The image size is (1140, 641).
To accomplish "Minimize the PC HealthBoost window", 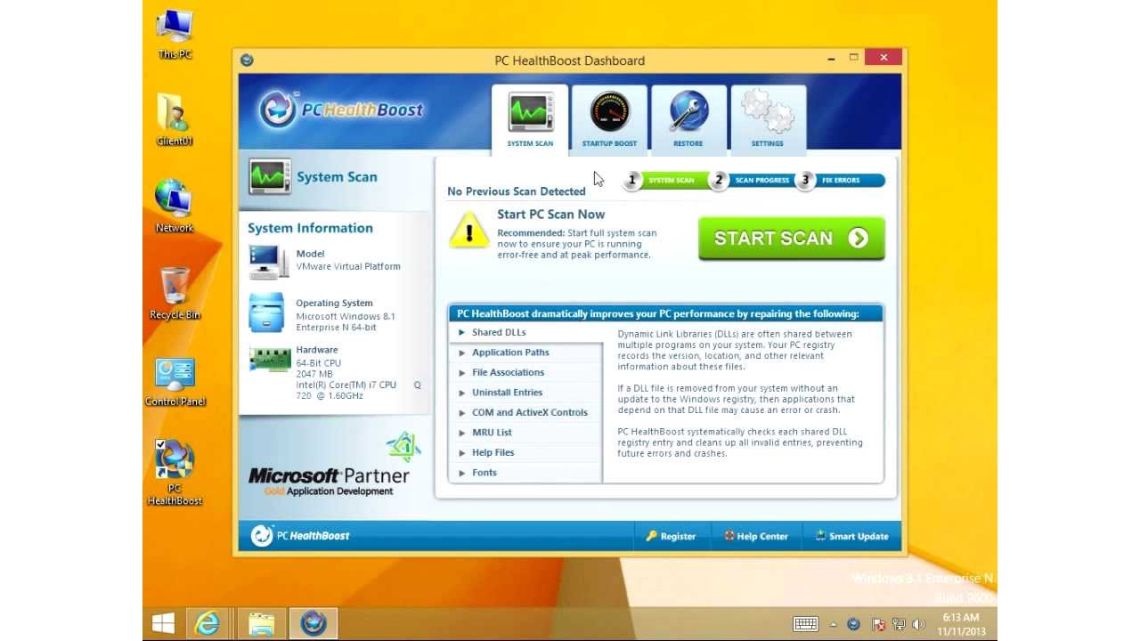I will pos(832,58).
